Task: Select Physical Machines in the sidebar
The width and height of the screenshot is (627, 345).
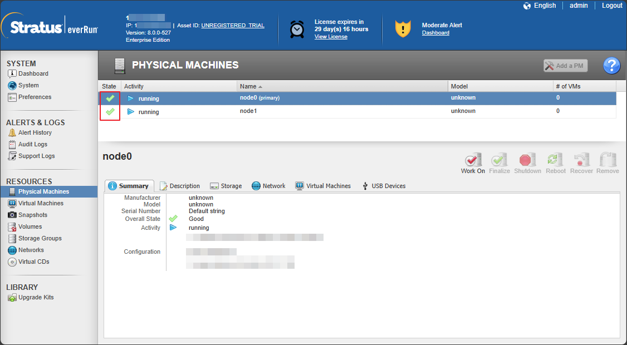Action: click(49, 191)
